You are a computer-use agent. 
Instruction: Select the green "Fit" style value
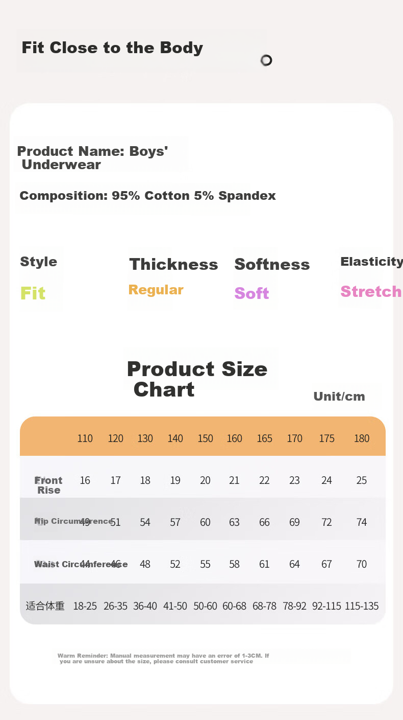pyautogui.click(x=33, y=293)
